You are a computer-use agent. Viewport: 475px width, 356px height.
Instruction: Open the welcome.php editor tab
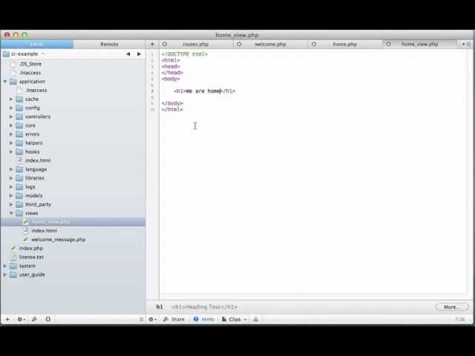coord(270,44)
